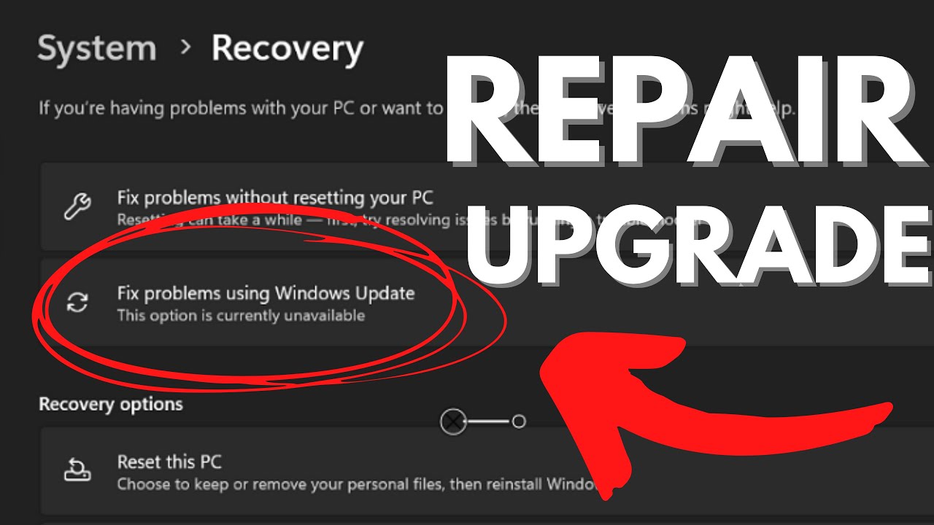Image resolution: width=934 pixels, height=525 pixels.
Task: Click the big red arrow graphic
Action: coord(700,408)
